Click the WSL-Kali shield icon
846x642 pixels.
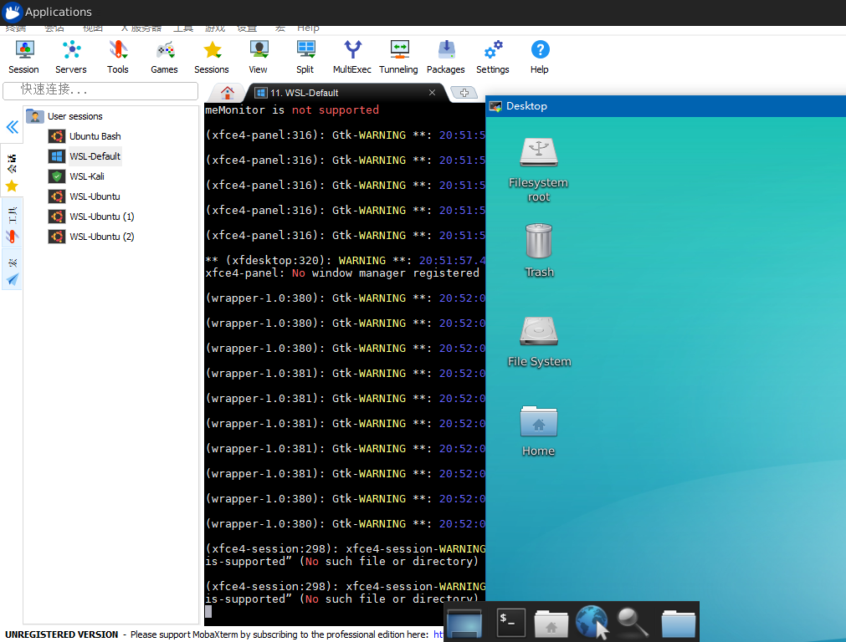coord(57,176)
